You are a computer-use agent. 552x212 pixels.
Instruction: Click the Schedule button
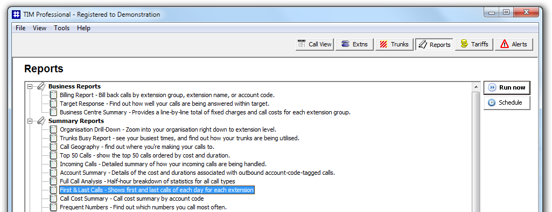pos(507,102)
